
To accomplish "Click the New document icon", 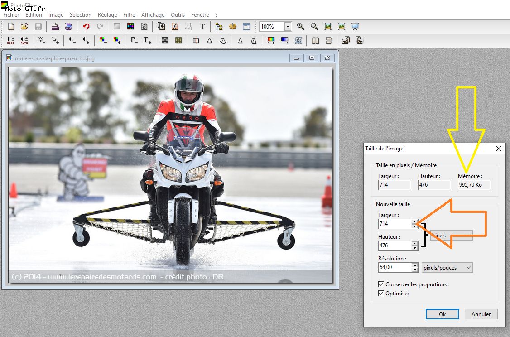I will click(11, 26).
